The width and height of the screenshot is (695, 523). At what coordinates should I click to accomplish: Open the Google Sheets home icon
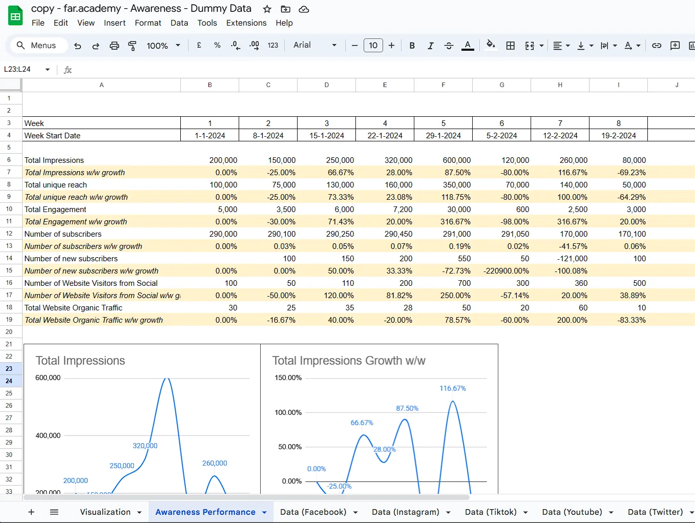point(15,15)
